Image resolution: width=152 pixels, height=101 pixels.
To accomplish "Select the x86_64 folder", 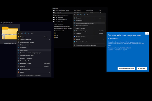I will click(56, 35).
